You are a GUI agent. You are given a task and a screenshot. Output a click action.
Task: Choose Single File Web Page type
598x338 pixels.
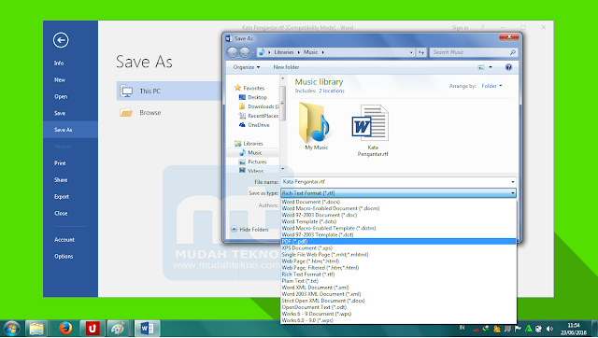click(398, 254)
